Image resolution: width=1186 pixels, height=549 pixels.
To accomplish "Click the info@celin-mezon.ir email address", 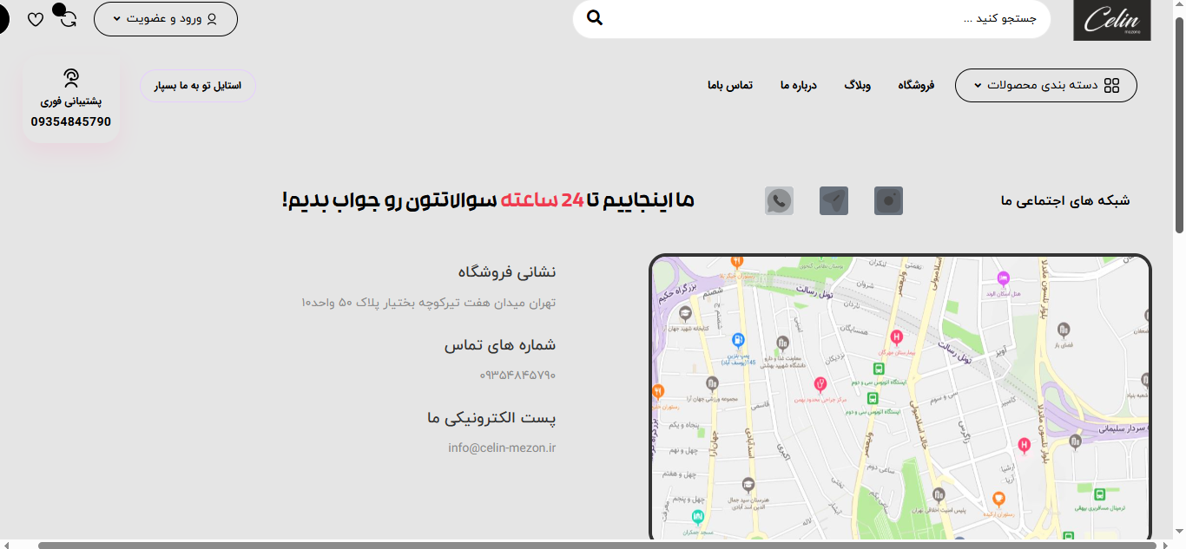I will pyautogui.click(x=501, y=448).
